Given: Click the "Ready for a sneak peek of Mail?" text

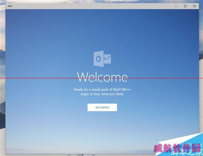Looking at the screenshot, I should (x=97, y=89).
